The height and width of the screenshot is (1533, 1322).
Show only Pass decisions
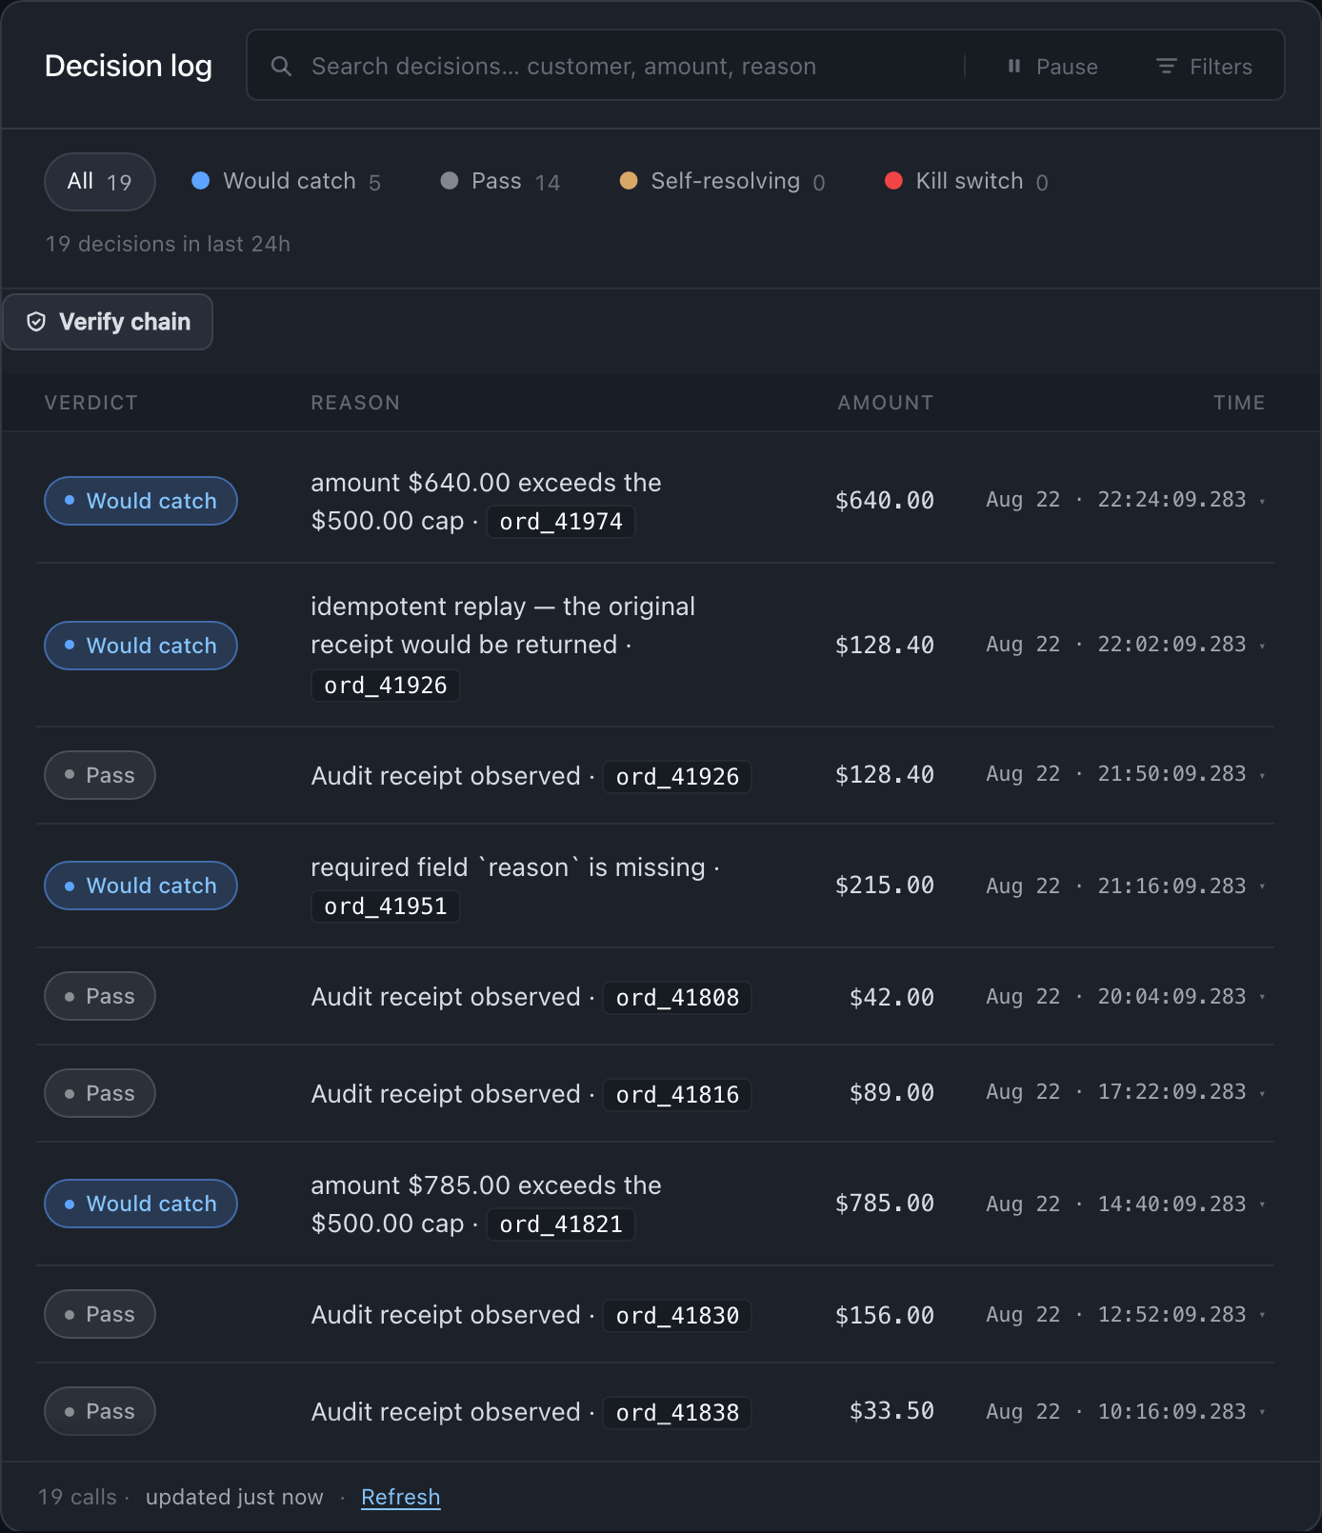[500, 182]
